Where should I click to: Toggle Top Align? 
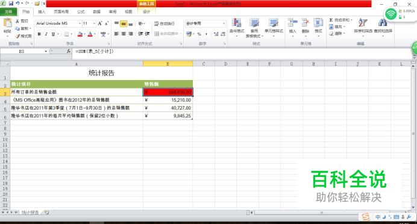pyautogui.click(x=116, y=23)
